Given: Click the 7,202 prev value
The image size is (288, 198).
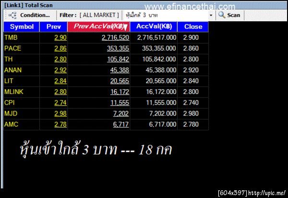Looking at the screenshot, I should [121, 114].
